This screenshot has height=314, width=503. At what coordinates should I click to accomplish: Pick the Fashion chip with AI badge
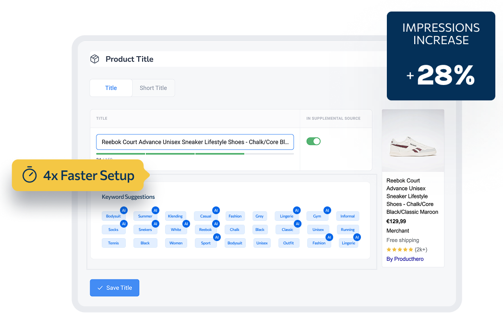point(319,243)
